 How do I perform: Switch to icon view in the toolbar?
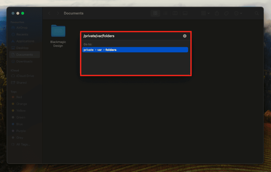point(155,13)
